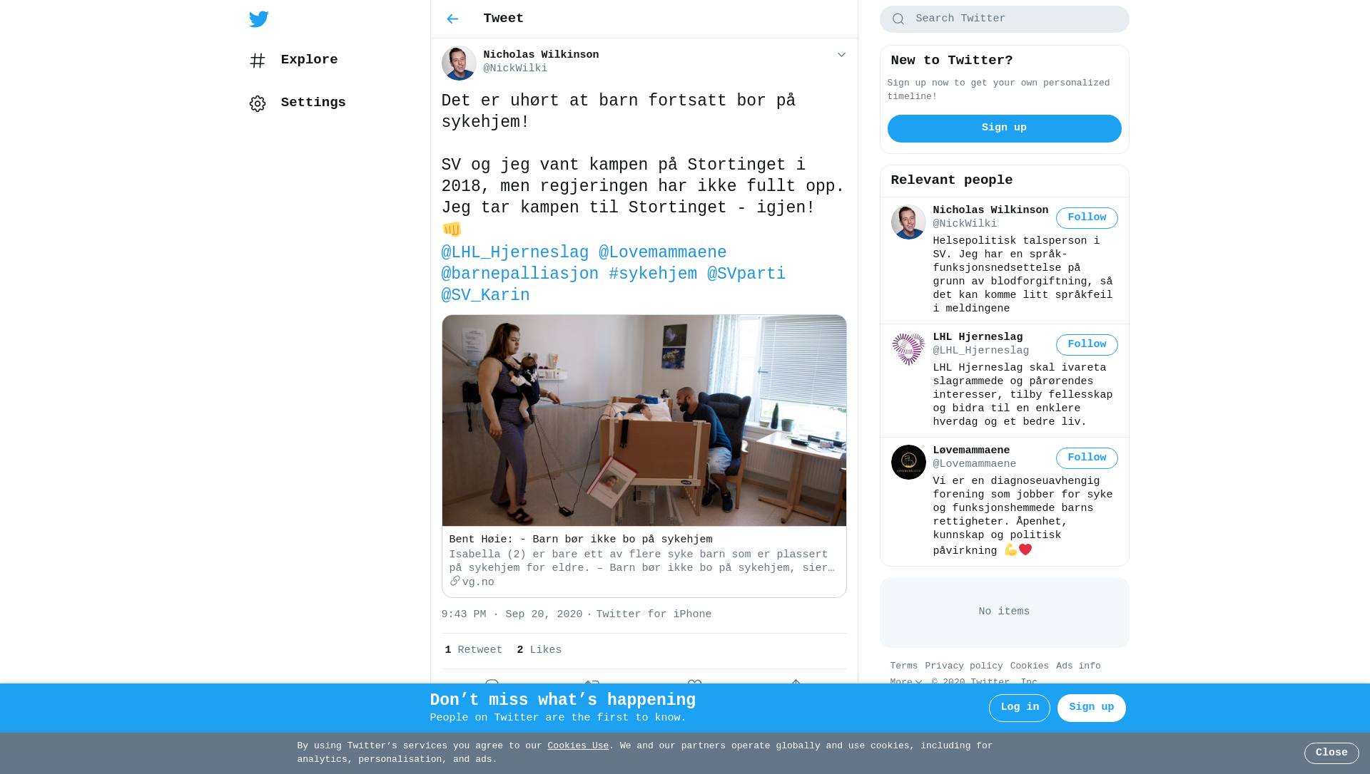Screen dimensions: 1370x774
Task: Open the Løvemammaene profile picture
Action: [908, 462]
